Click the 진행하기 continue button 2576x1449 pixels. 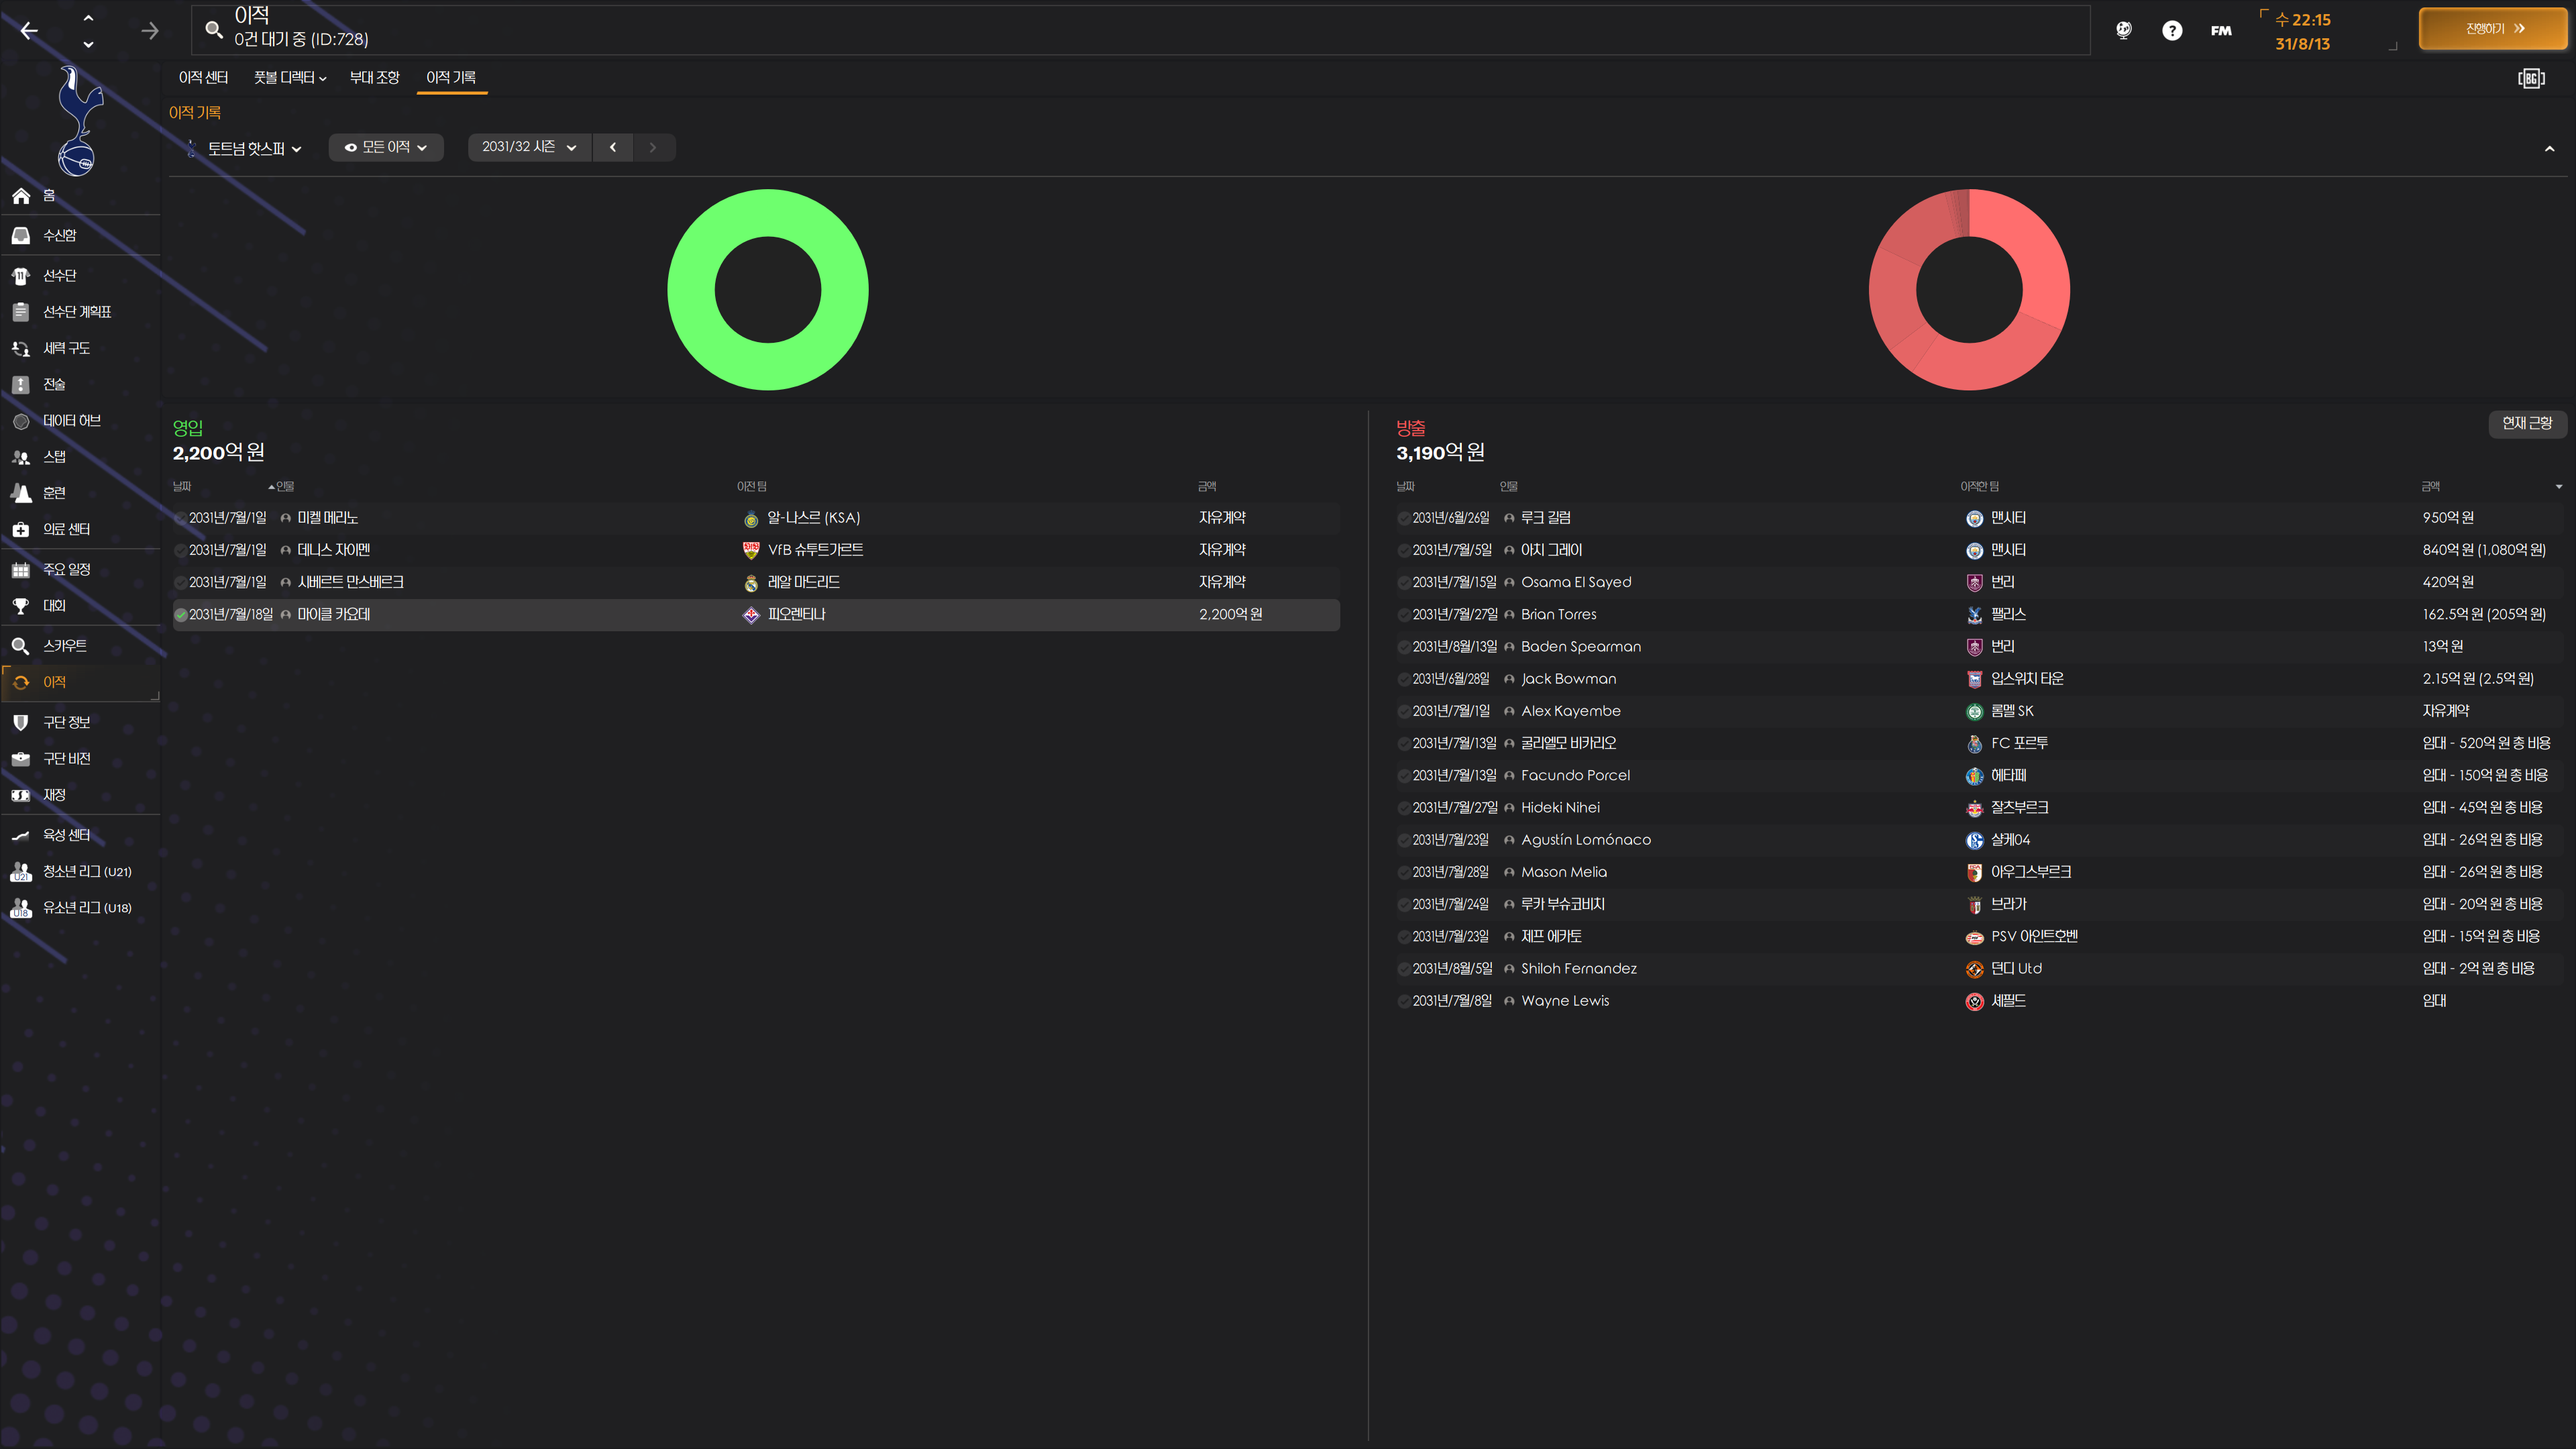coord(2493,29)
